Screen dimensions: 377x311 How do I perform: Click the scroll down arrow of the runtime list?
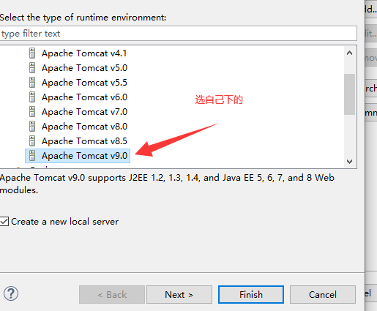click(349, 162)
